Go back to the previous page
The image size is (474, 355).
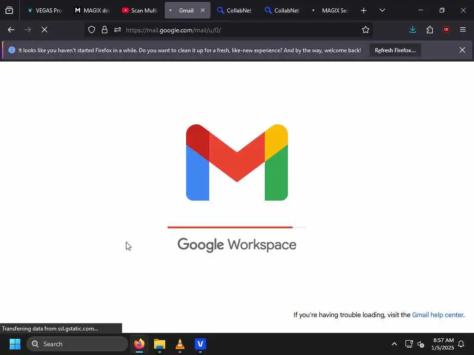11,30
